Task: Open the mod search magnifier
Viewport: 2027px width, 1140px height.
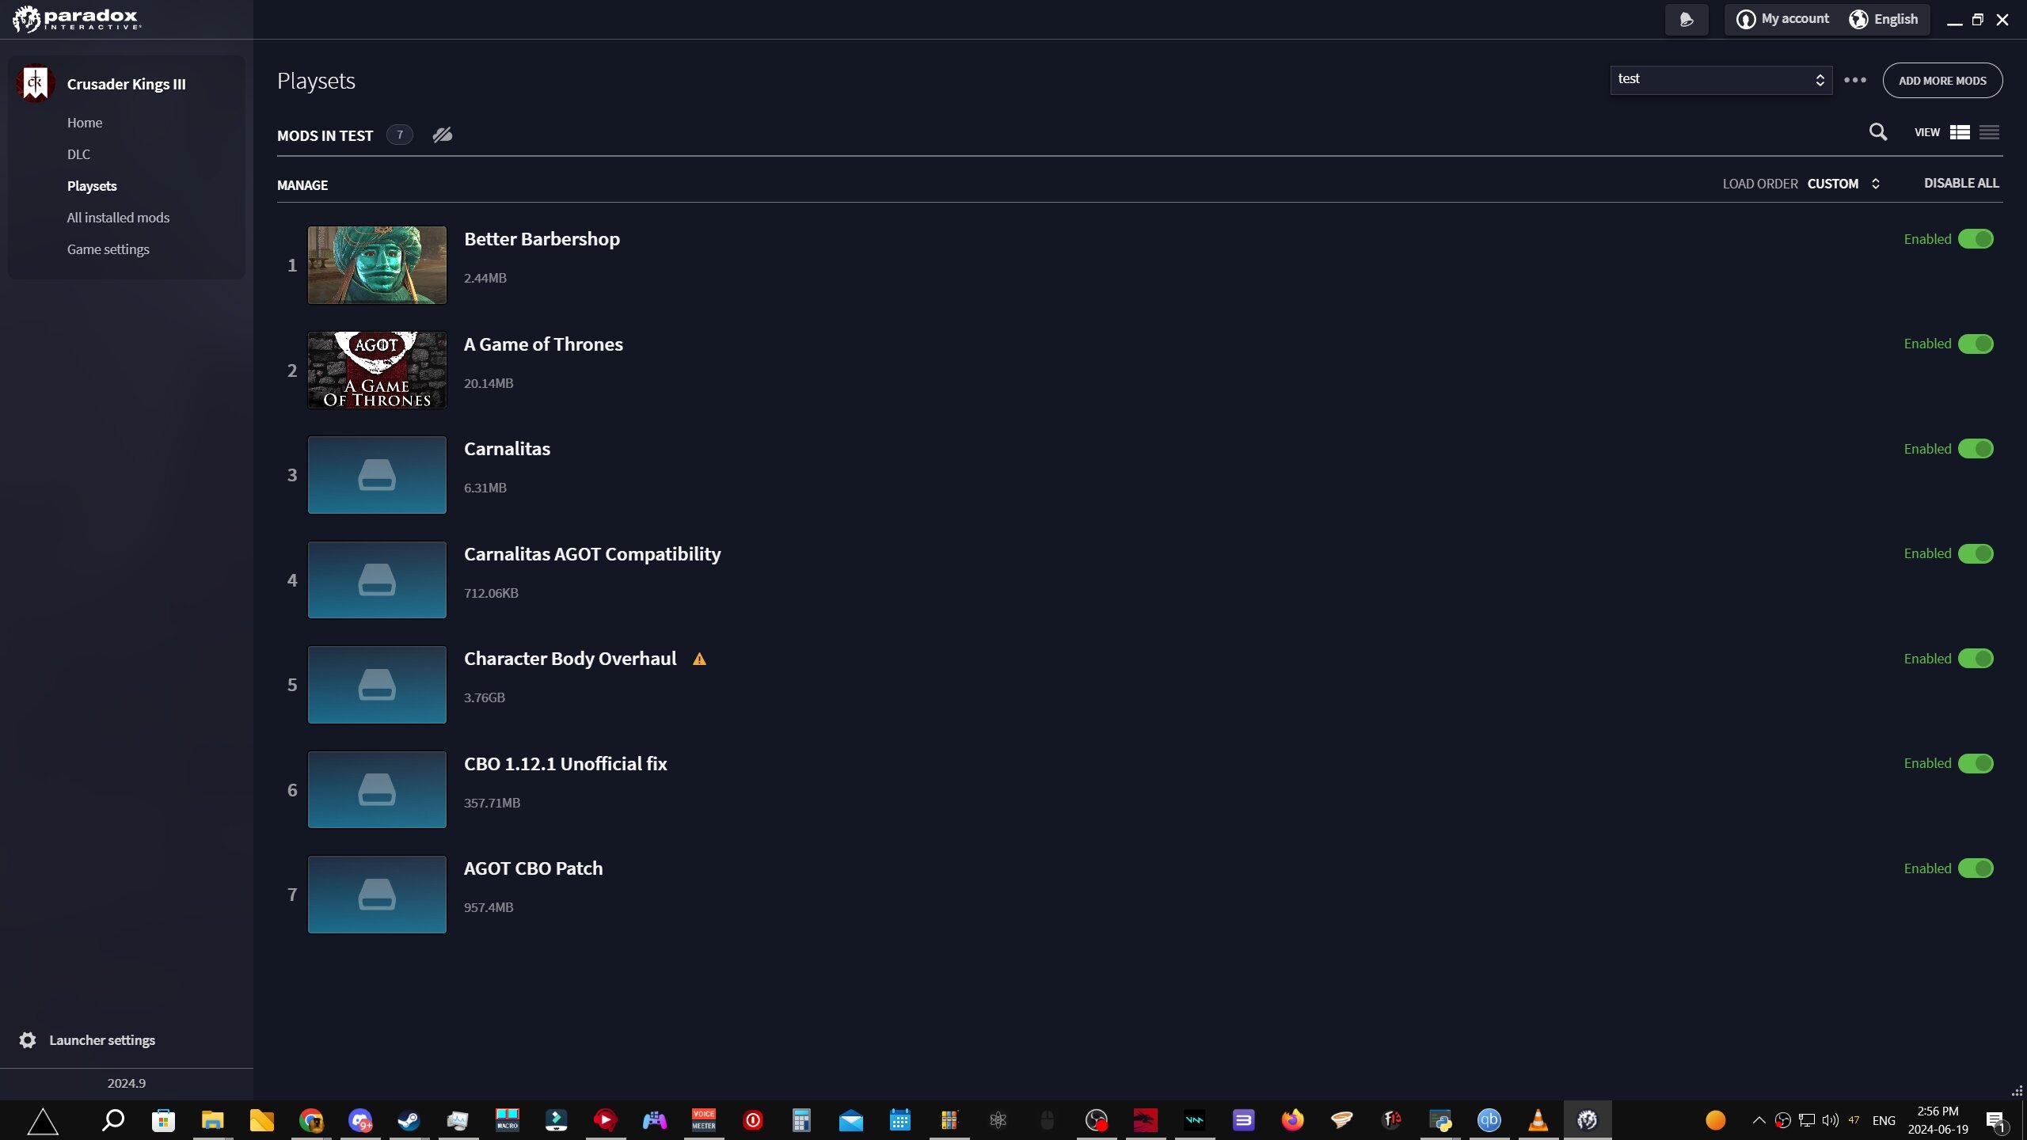Action: [1877, 132]
